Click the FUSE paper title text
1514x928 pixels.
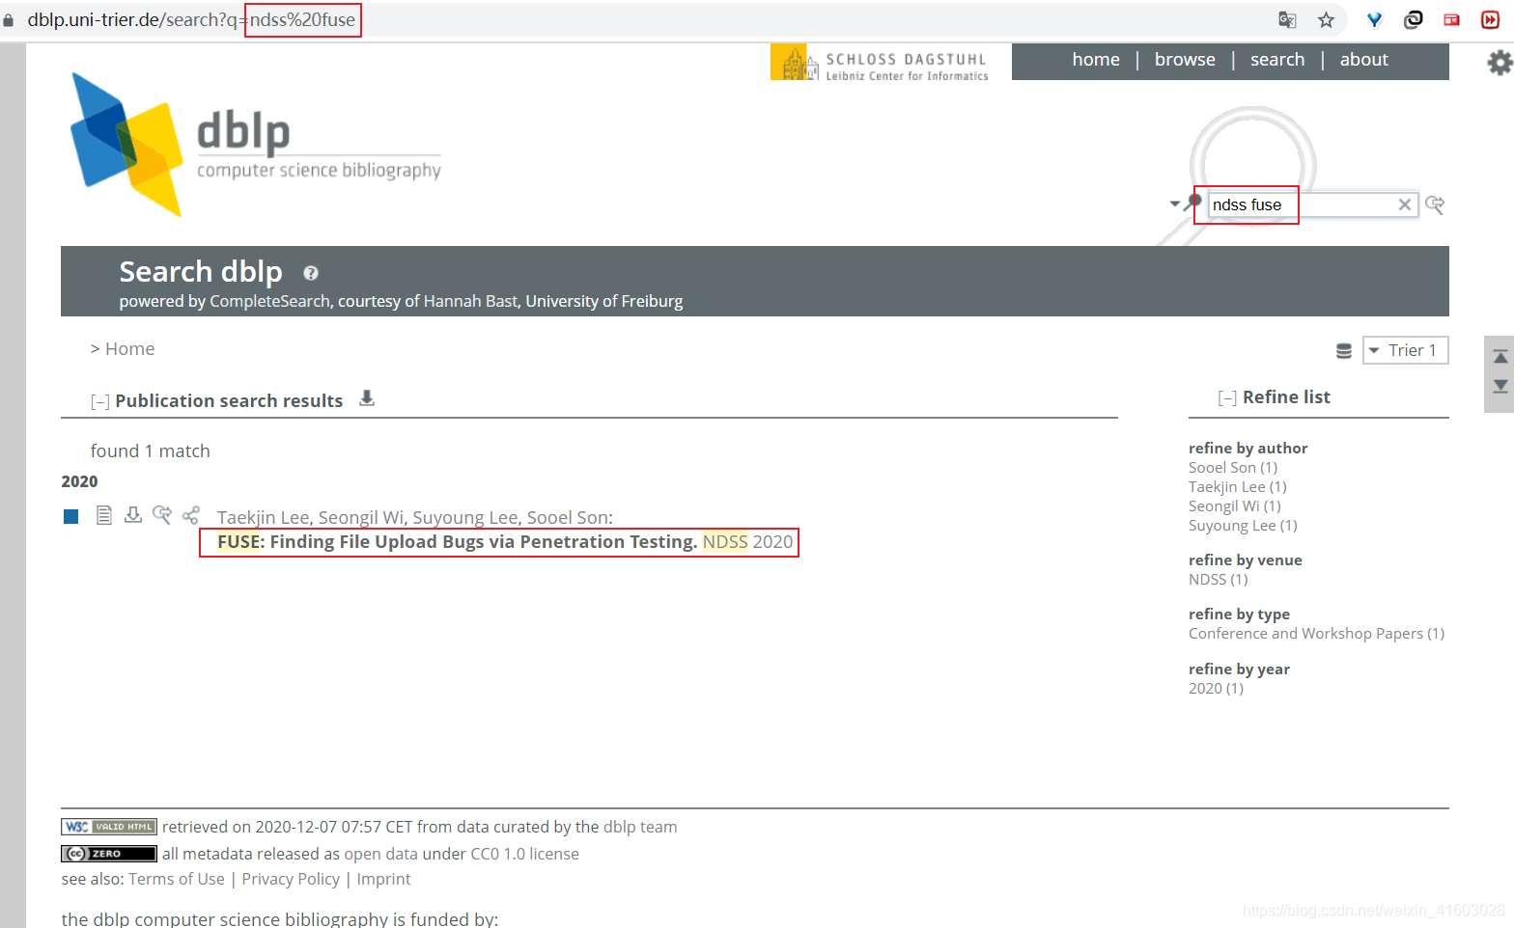click(458, 542)
